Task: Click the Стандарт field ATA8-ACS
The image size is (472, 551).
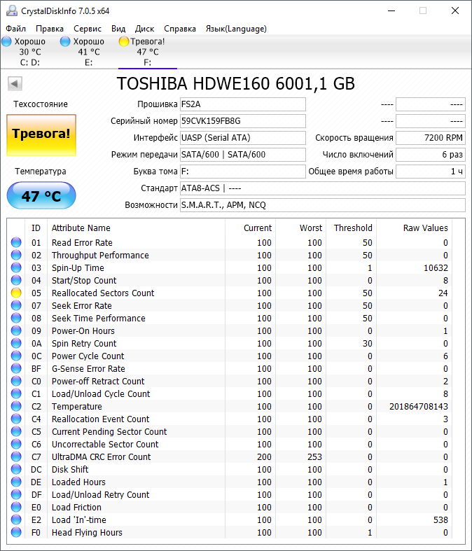Action: point(323,188)
